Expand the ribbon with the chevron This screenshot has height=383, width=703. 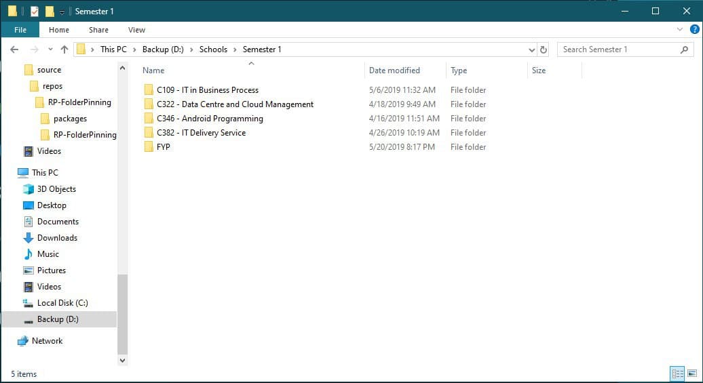coord(680,30)
